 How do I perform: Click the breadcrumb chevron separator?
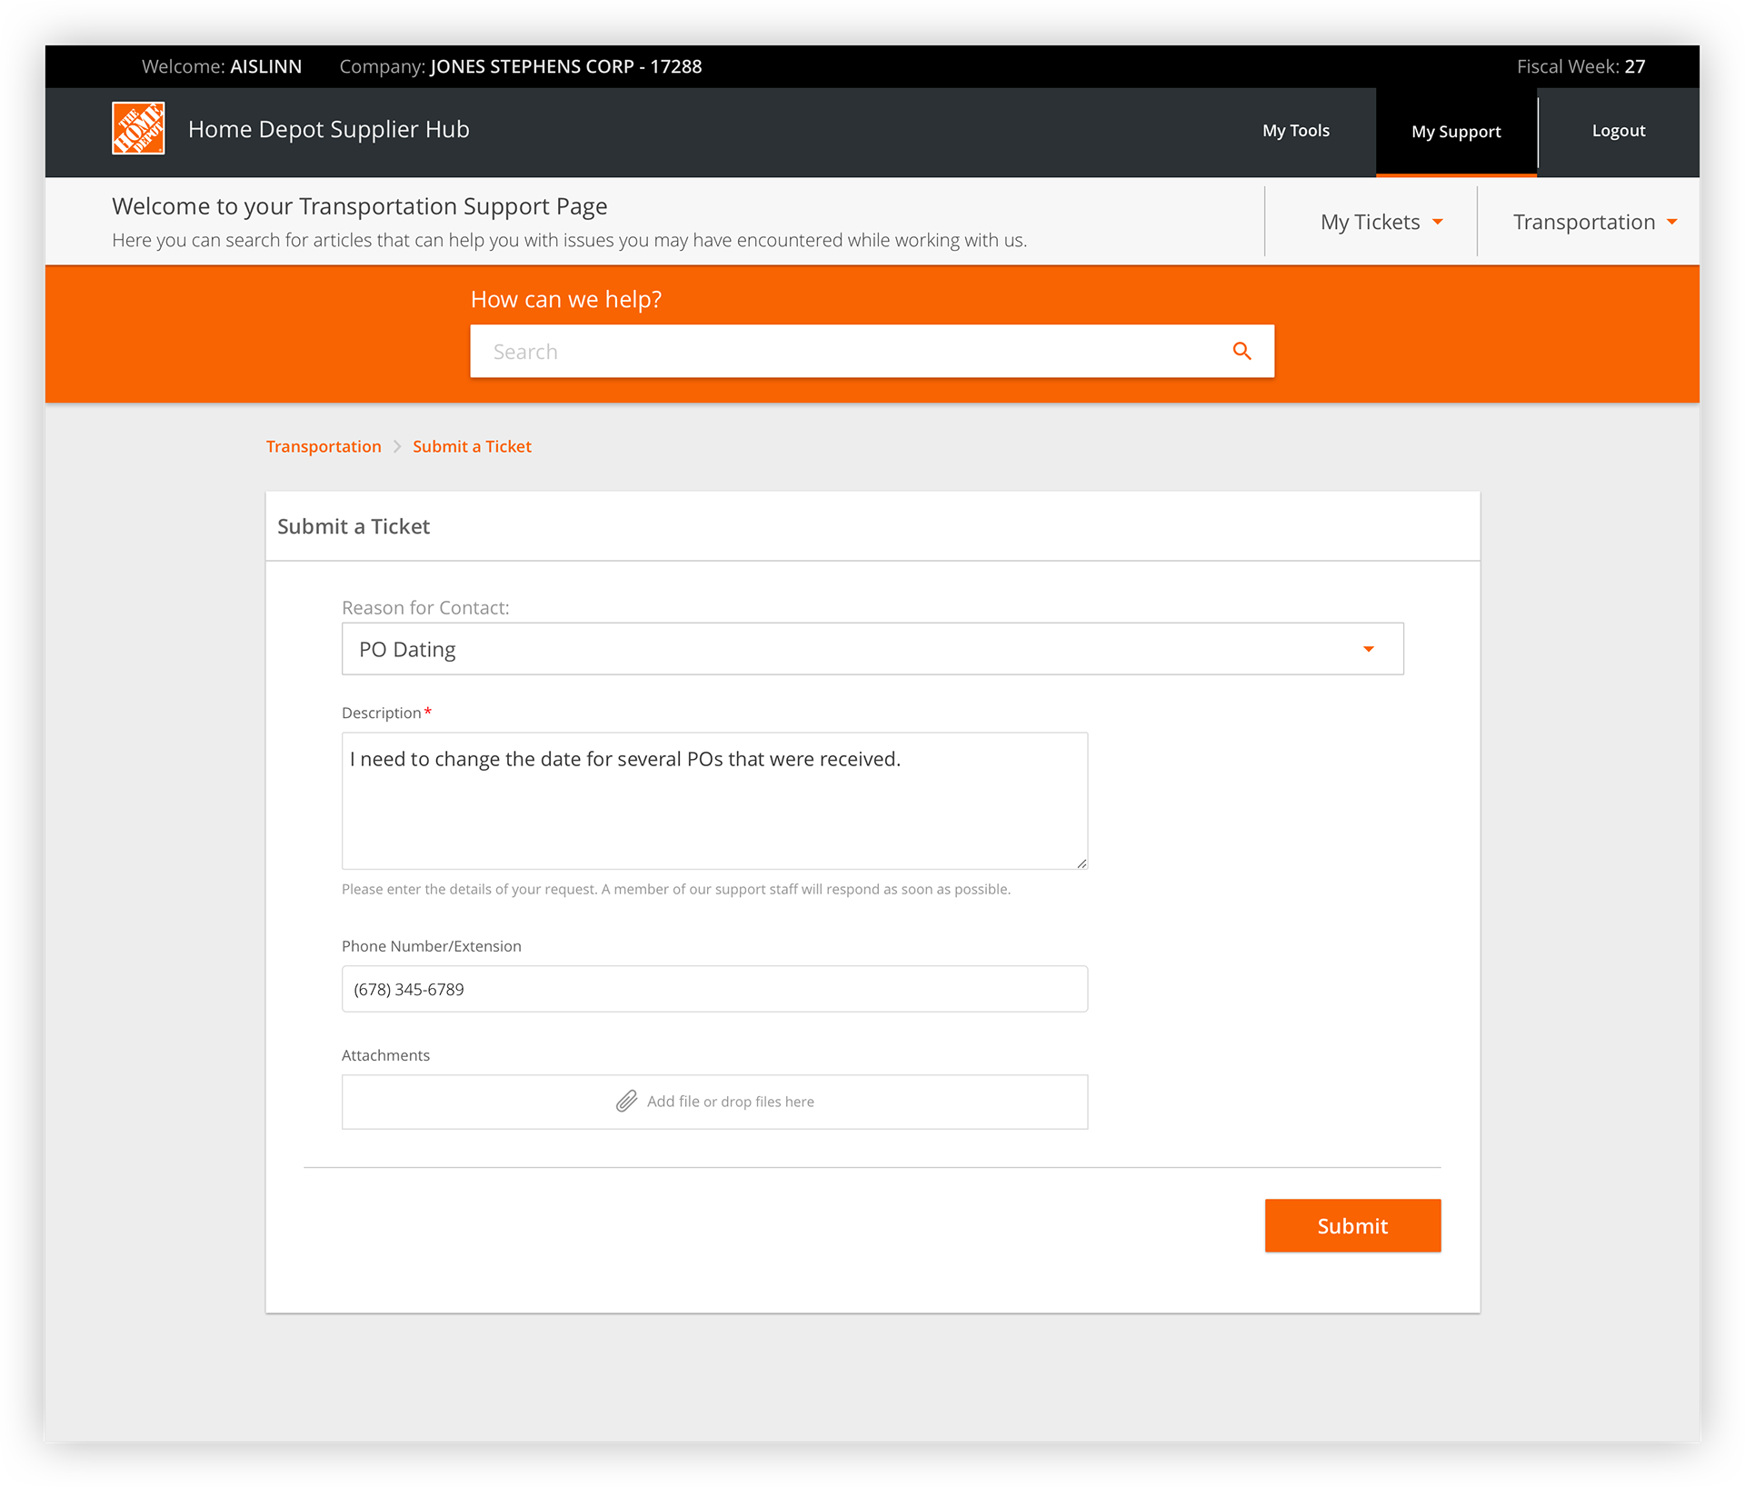[x=397, y=446]
